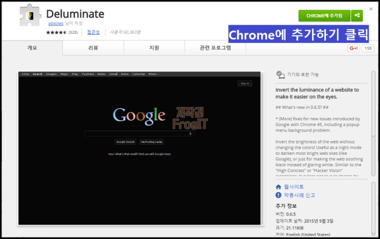Click the Sign in button in the preview
The image size is (380, 239).
(244, 83)
